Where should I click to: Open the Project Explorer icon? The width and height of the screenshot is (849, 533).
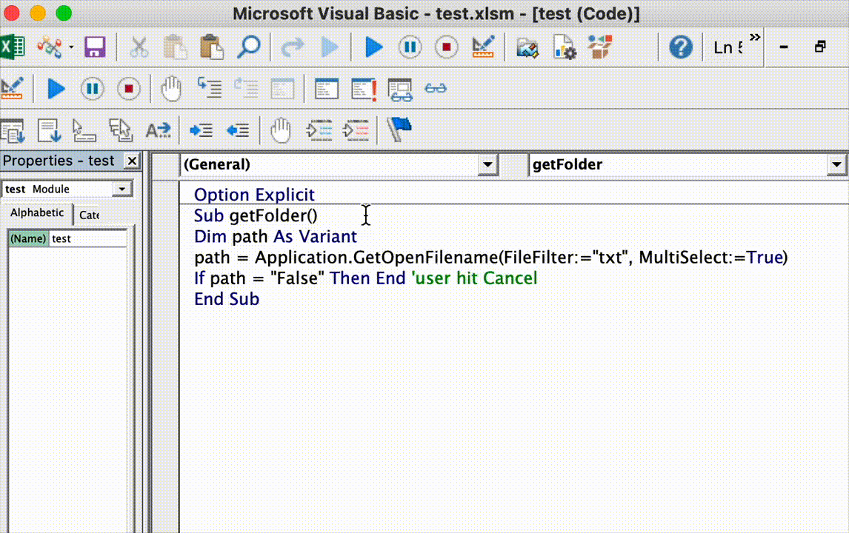(x=527, y=47)
